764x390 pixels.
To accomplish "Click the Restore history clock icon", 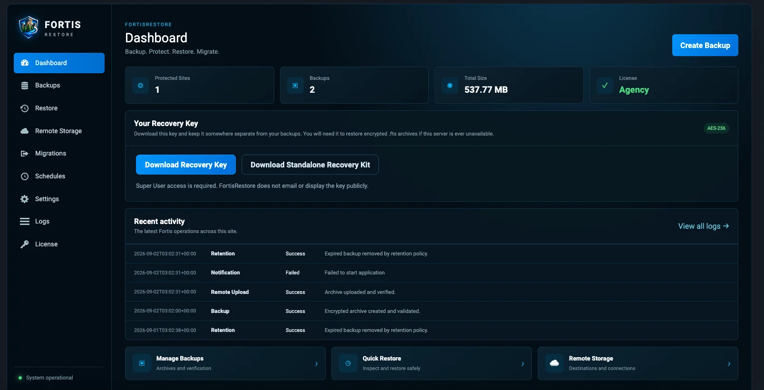I will [x=25, y=108].
